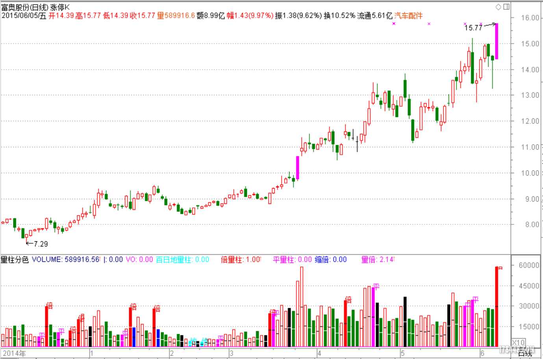The width and height of the screenshot is (543, 359).
Task: Click the low price 低14.39
Action: pyautogui.click(x=116, y=16)
